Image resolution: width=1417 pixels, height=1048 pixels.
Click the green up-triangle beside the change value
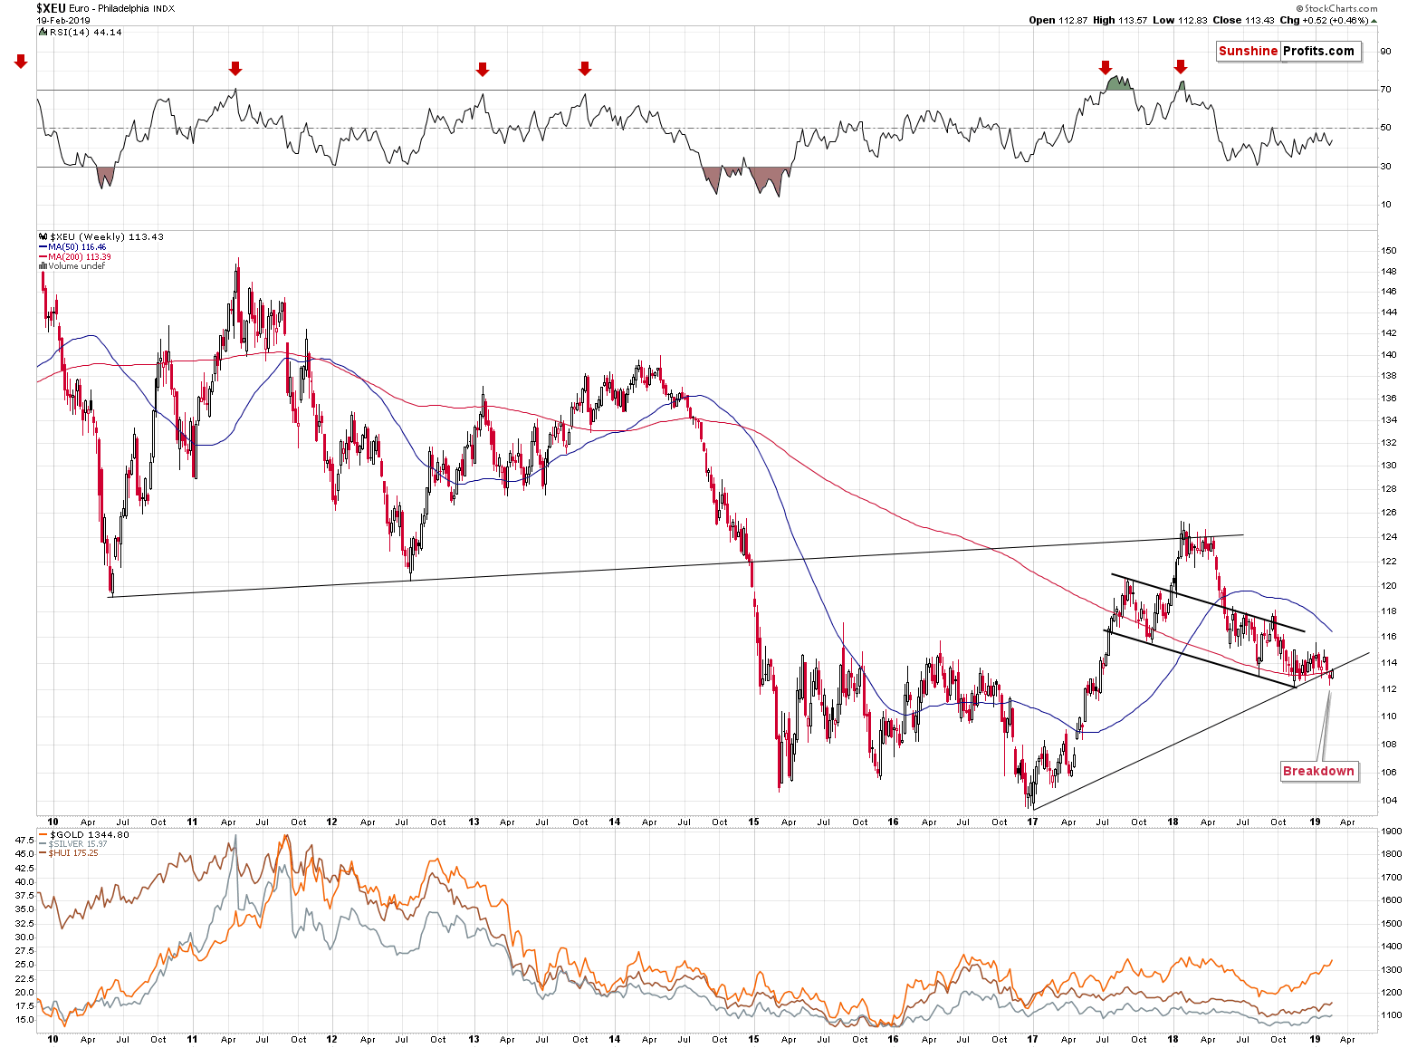[x=1374, y=20]
